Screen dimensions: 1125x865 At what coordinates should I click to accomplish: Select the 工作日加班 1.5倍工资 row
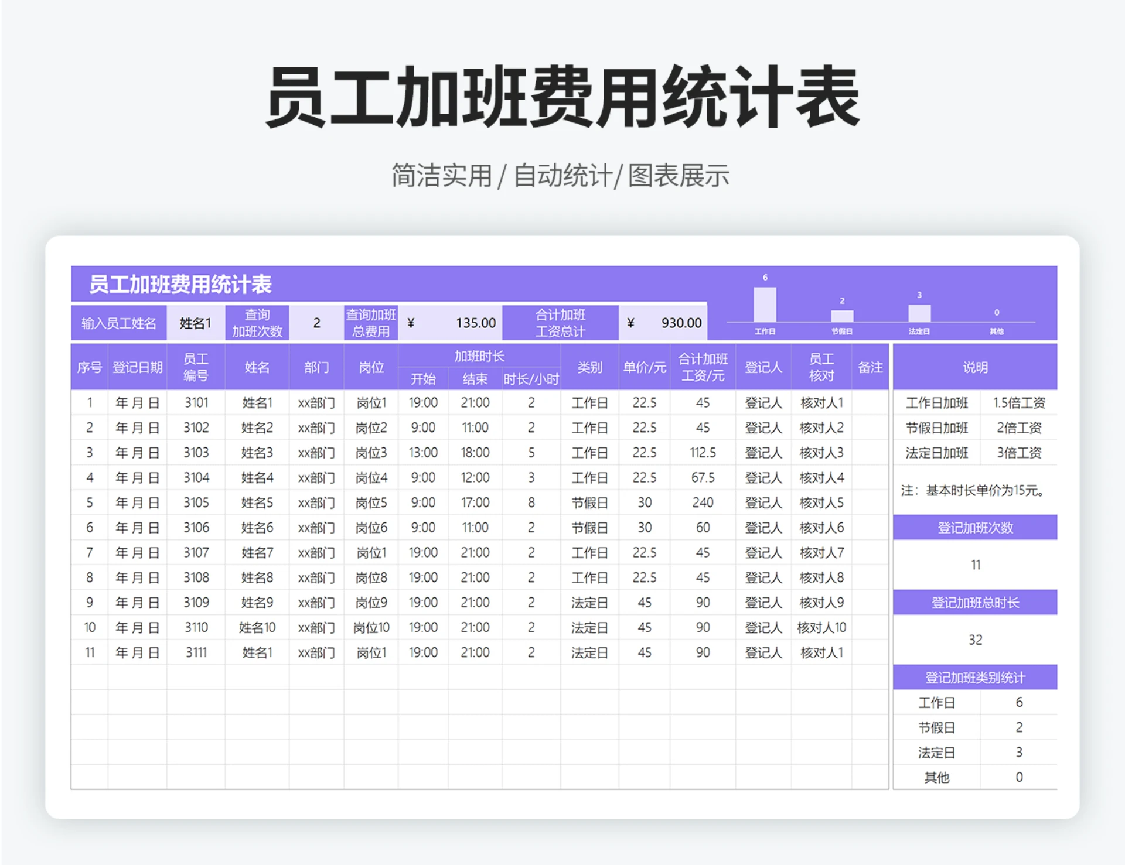pyautogui.click(x=974, y=402)
